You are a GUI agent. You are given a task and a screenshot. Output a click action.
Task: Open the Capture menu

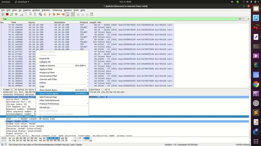pos(27,10)
